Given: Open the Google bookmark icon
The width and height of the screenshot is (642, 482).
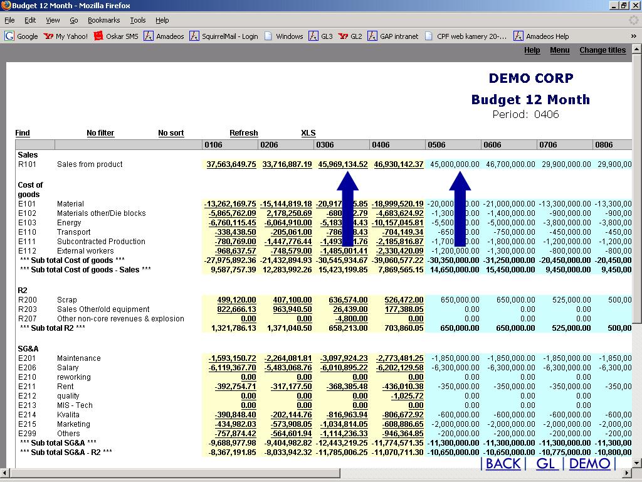Looking at the screenshot, I should 9,36.
